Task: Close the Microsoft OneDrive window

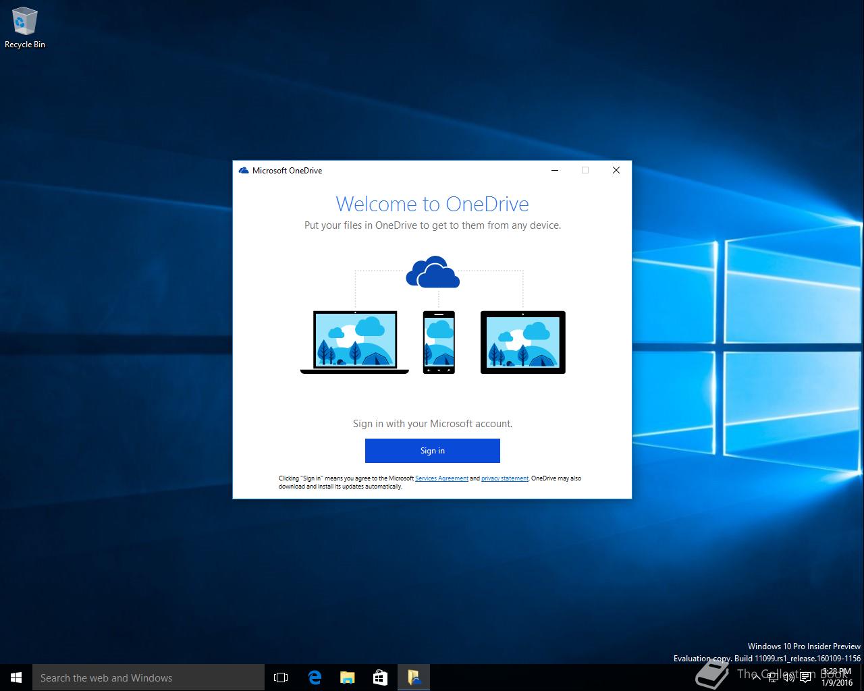Action: coord(616,170)
